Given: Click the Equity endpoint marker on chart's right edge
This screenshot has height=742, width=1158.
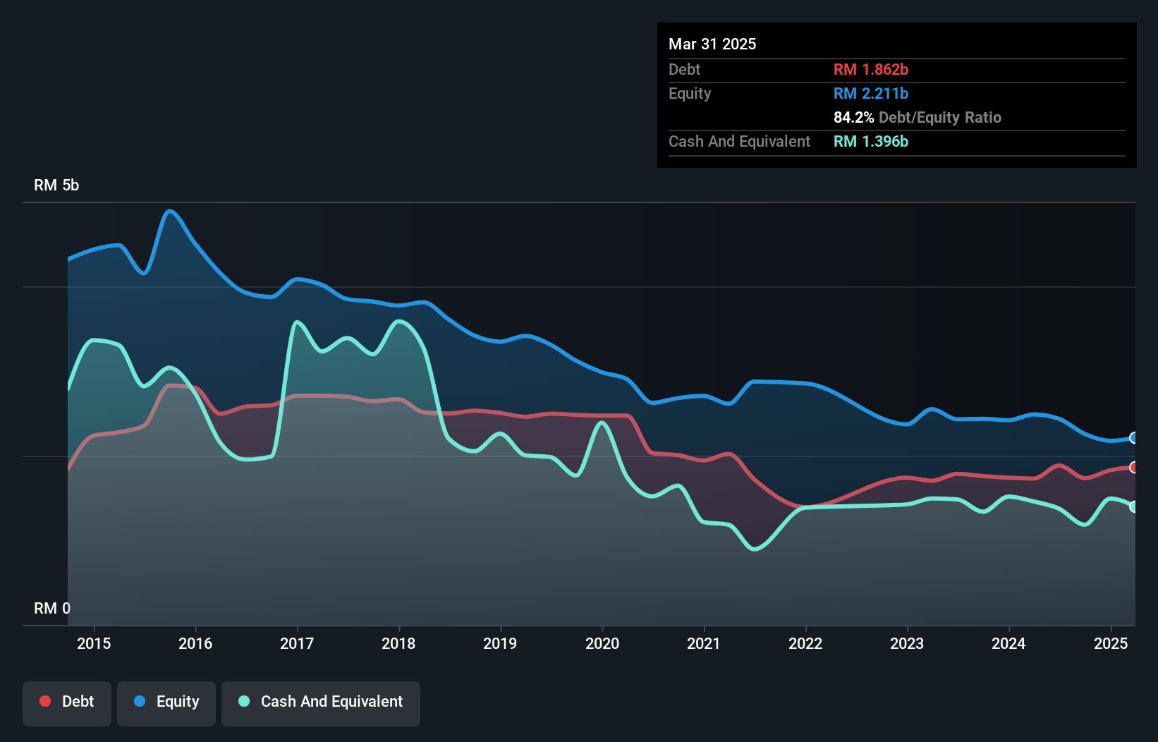Looking at the screenshot, I should pos(1133,438).
